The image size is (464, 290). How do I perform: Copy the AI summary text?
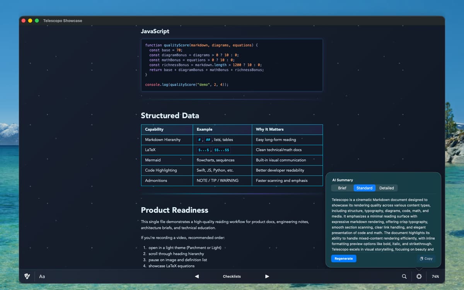[426, 259]
